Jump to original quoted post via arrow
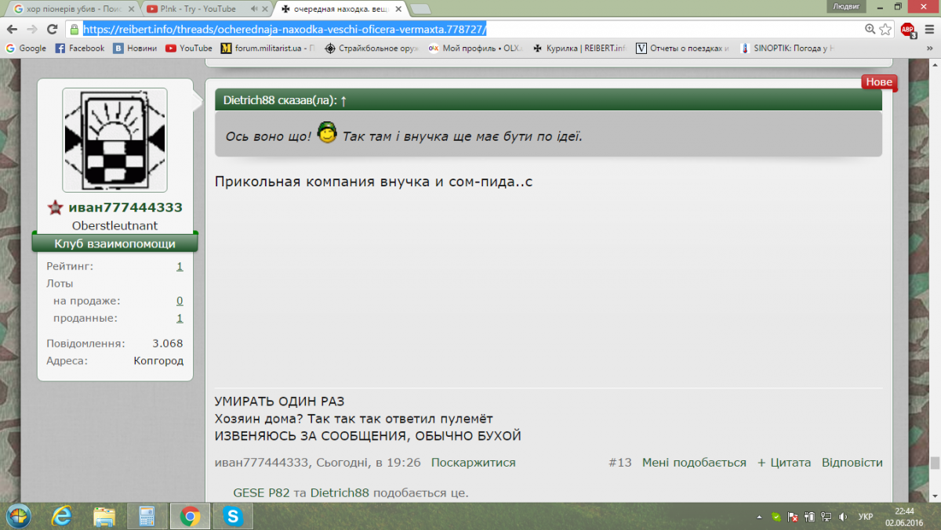Viewport: 941px width, 530px height. pyautogui.click(x=343, y=100)
